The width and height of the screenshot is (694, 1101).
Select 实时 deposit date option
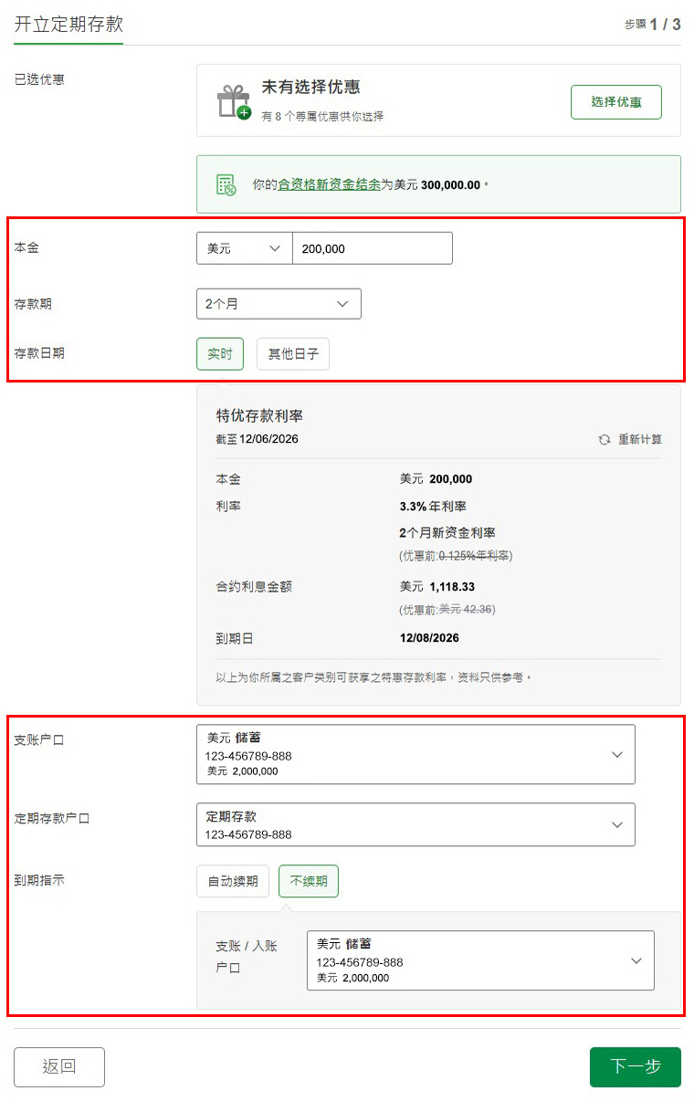pos(220,354)
